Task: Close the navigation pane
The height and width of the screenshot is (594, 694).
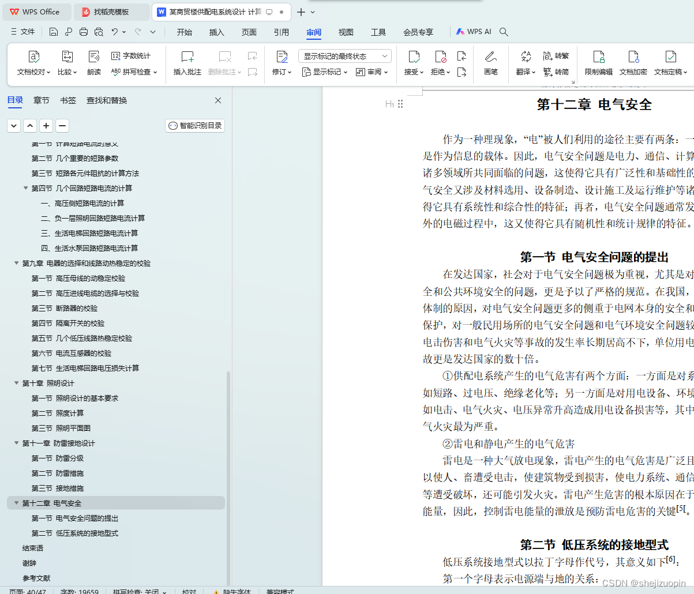Action: pyautogui.click(x=218, y=100)
